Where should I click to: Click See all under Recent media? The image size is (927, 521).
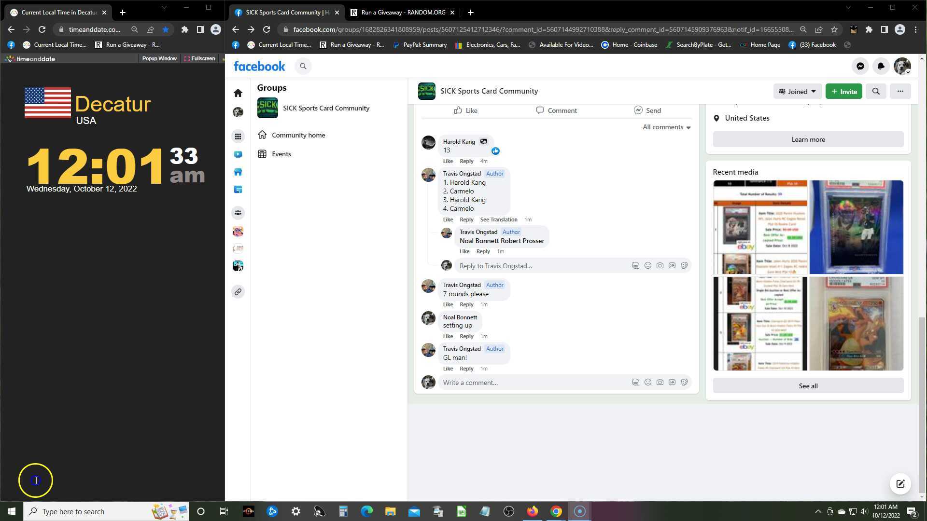point(808,386)
